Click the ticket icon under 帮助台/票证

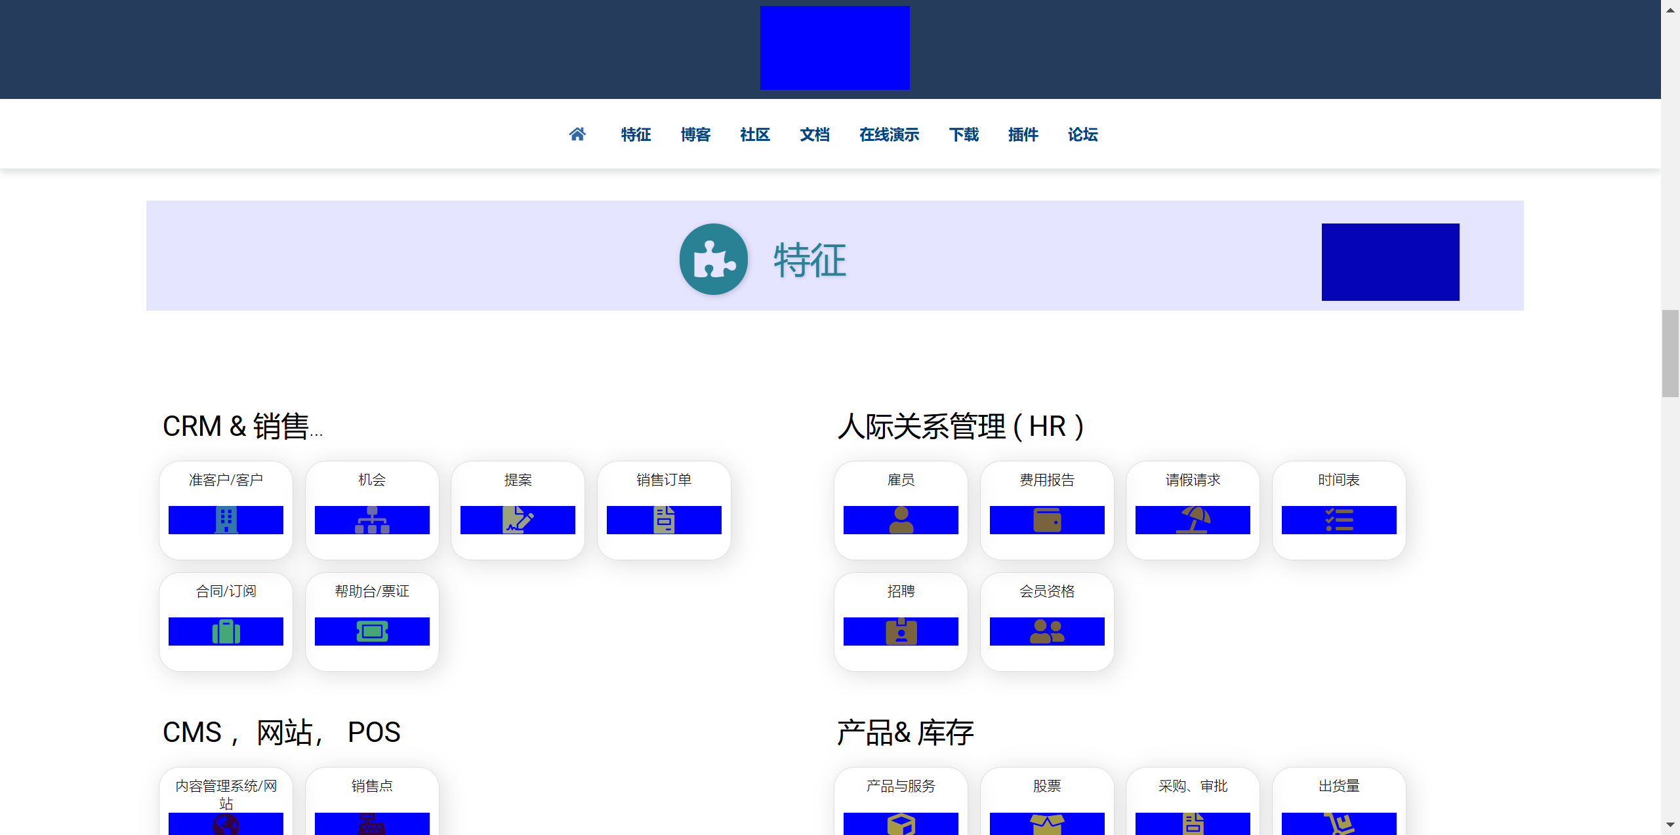tap(372, 632)
